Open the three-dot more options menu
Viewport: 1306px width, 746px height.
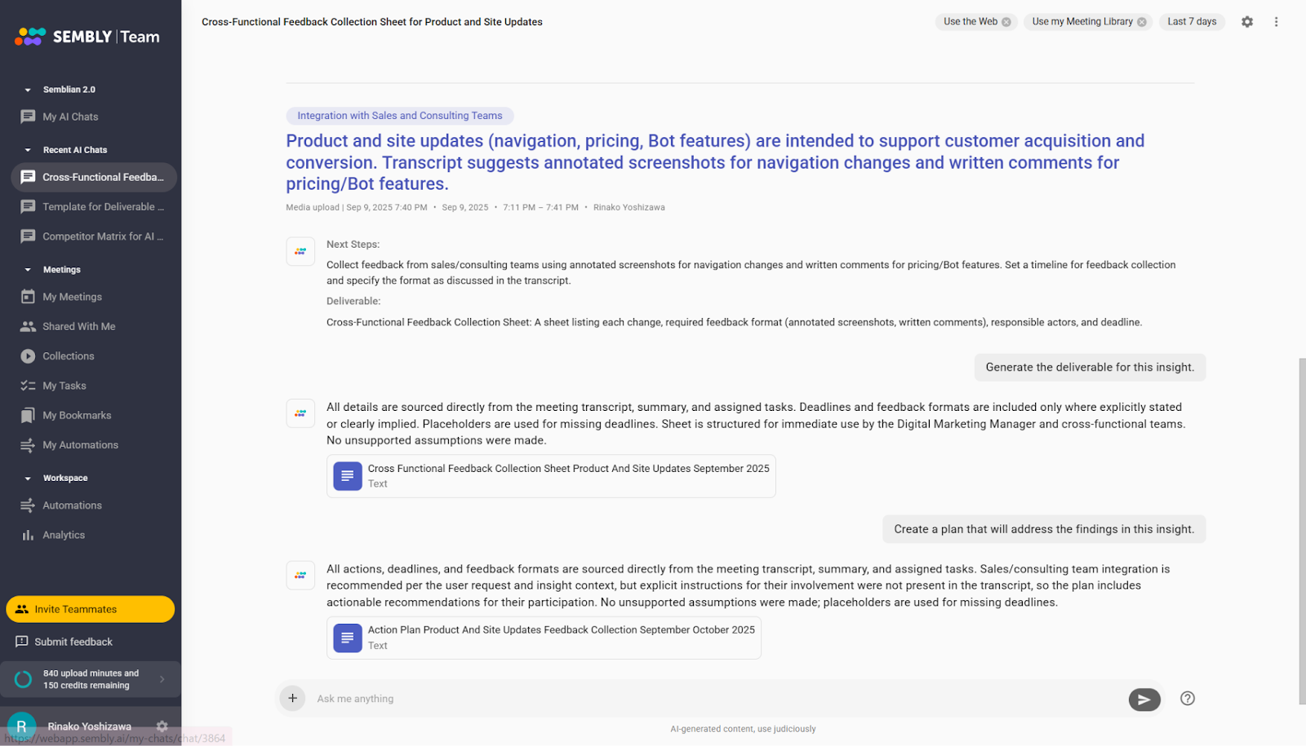[1277, 22]
